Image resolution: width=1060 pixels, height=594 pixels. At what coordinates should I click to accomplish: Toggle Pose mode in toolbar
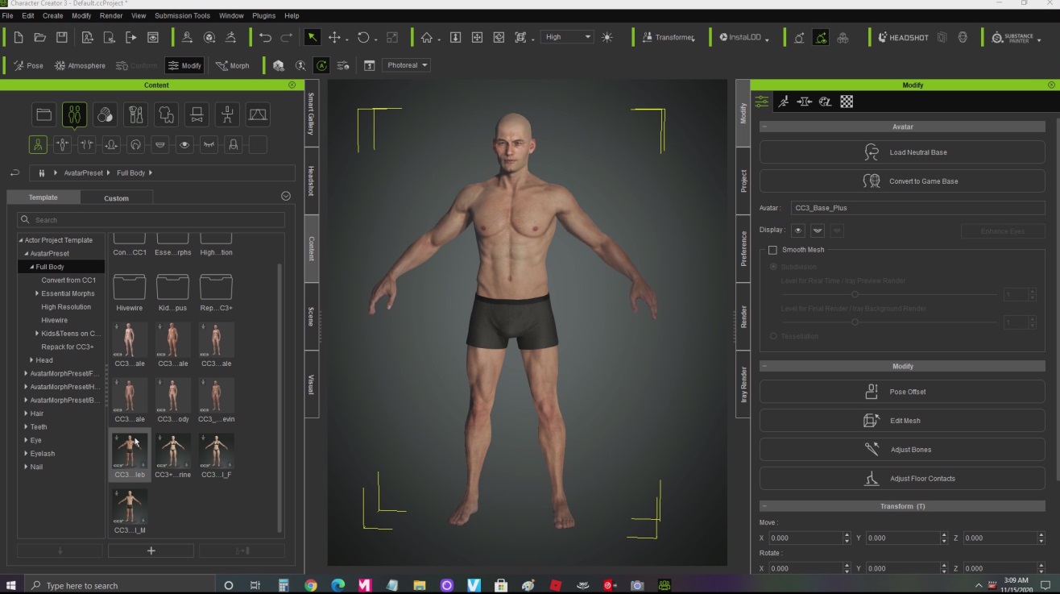coord(28,65)
